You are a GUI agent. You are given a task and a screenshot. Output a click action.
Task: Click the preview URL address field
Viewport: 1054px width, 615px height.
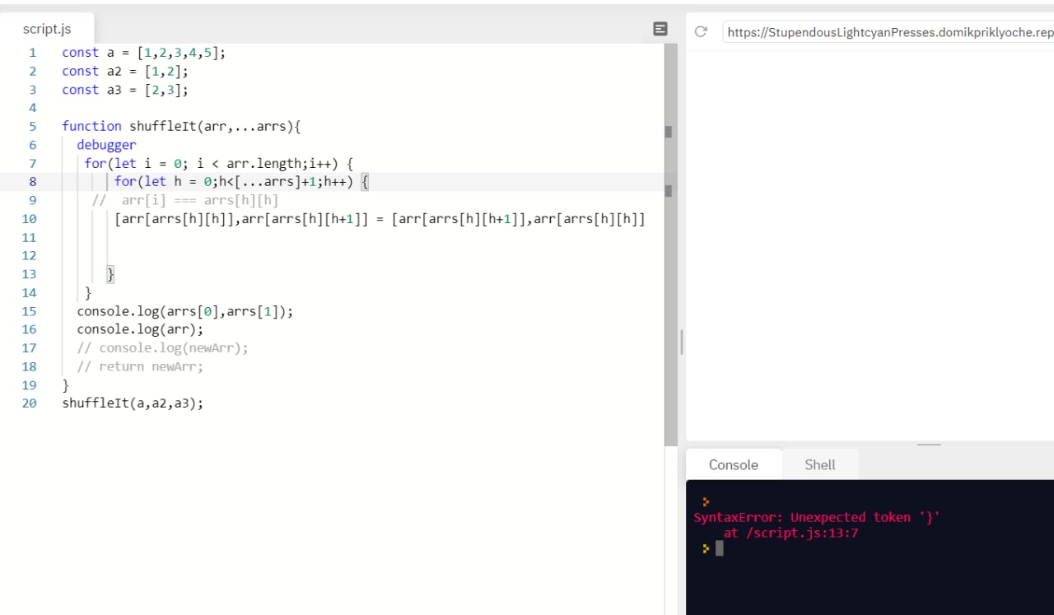(x=888, y=32)
